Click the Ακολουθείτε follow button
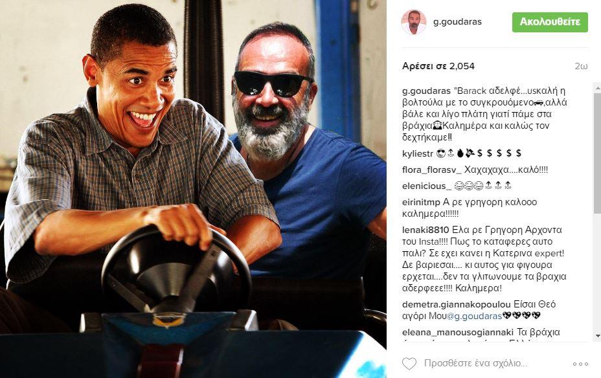Viewport: 601px width, 378px height. (x=550, y=22)
